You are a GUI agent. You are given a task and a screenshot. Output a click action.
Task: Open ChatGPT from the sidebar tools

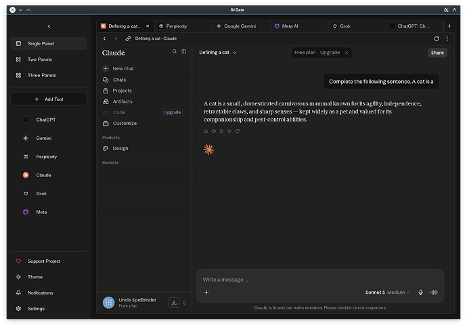(x=45, y=120)
